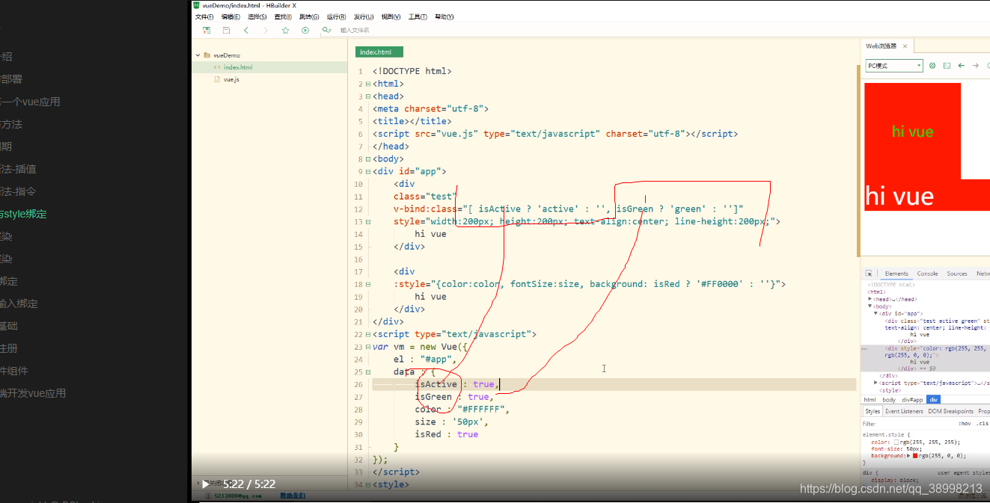The width and height of the screenshot is (990, 503).
Task: Click the new file toolbar icon
Action: point(207,30)
